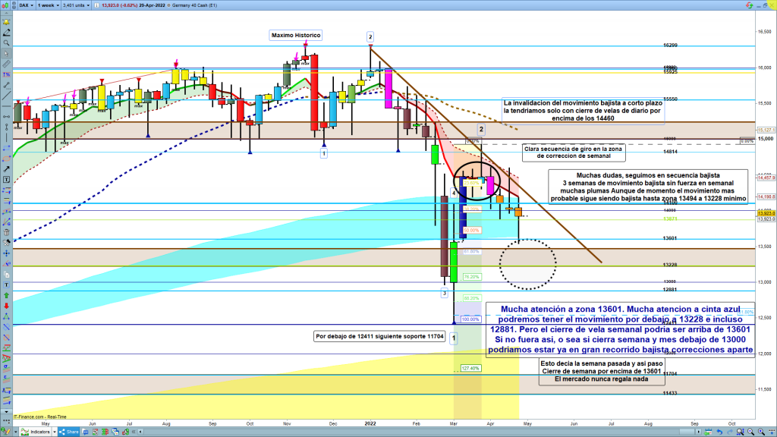The height and width of the screenshot is (437, 777).
Task: Expand the arrow next to Indicators
Action: click(x=55, y=432)
